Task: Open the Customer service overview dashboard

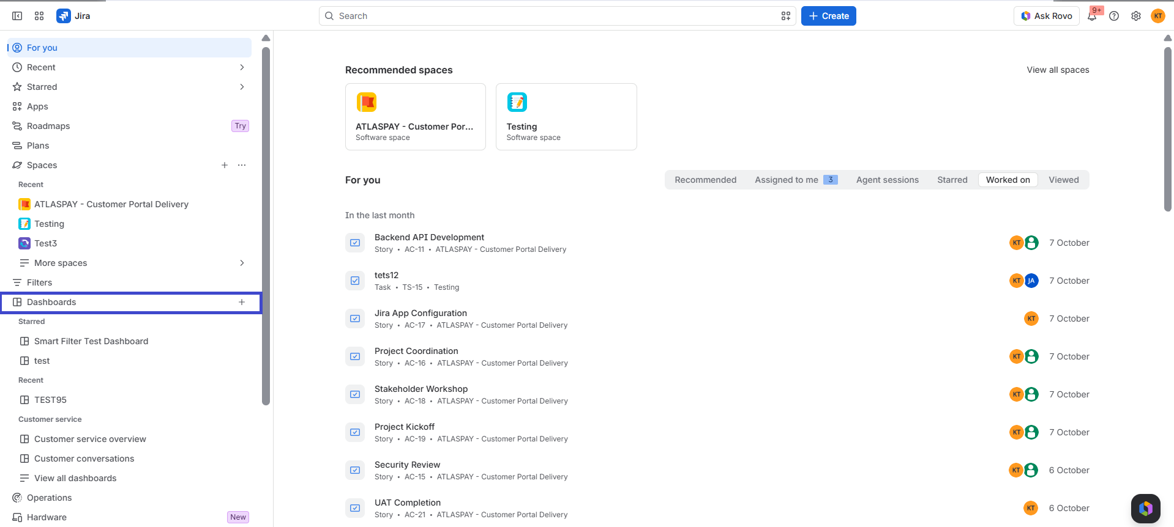Action: click(90, 439)
